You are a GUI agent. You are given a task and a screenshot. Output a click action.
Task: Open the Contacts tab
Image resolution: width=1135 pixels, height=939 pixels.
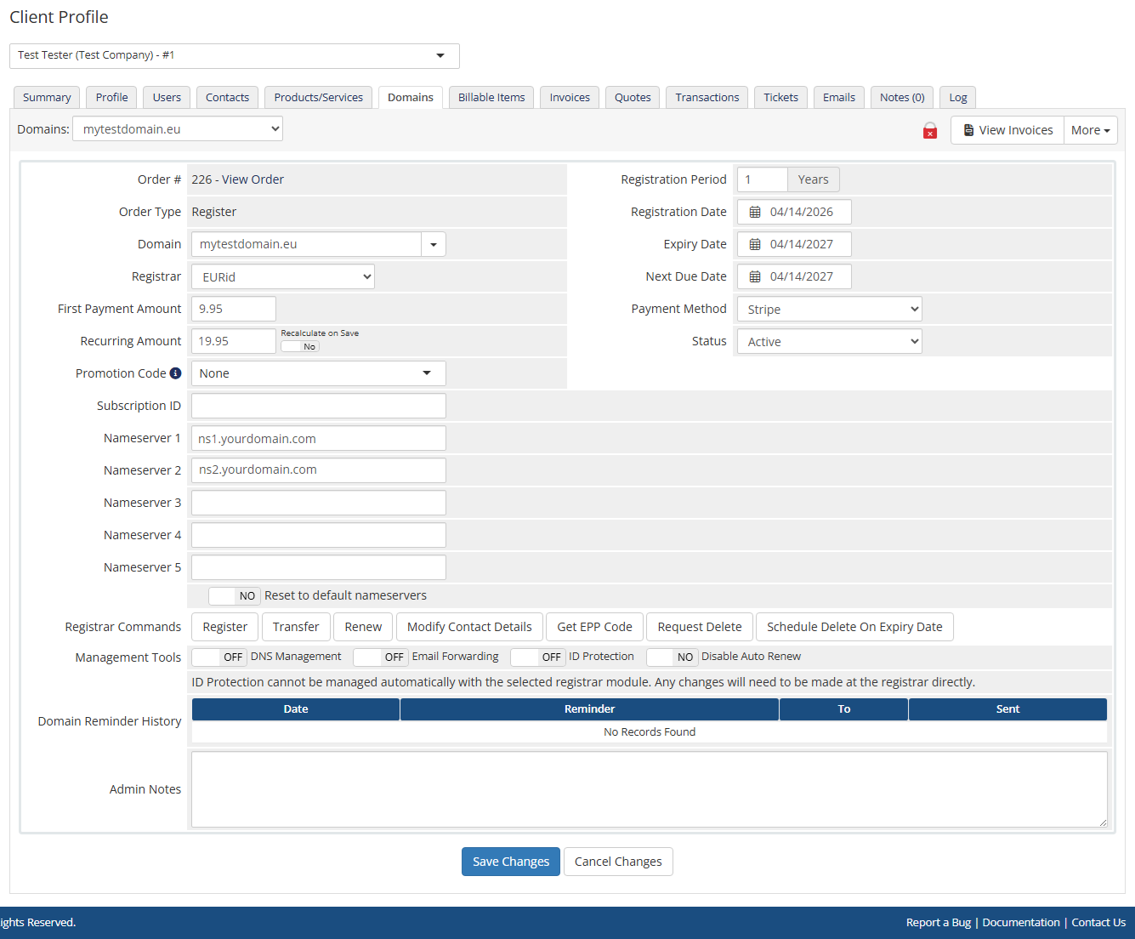tap(228, 98)
